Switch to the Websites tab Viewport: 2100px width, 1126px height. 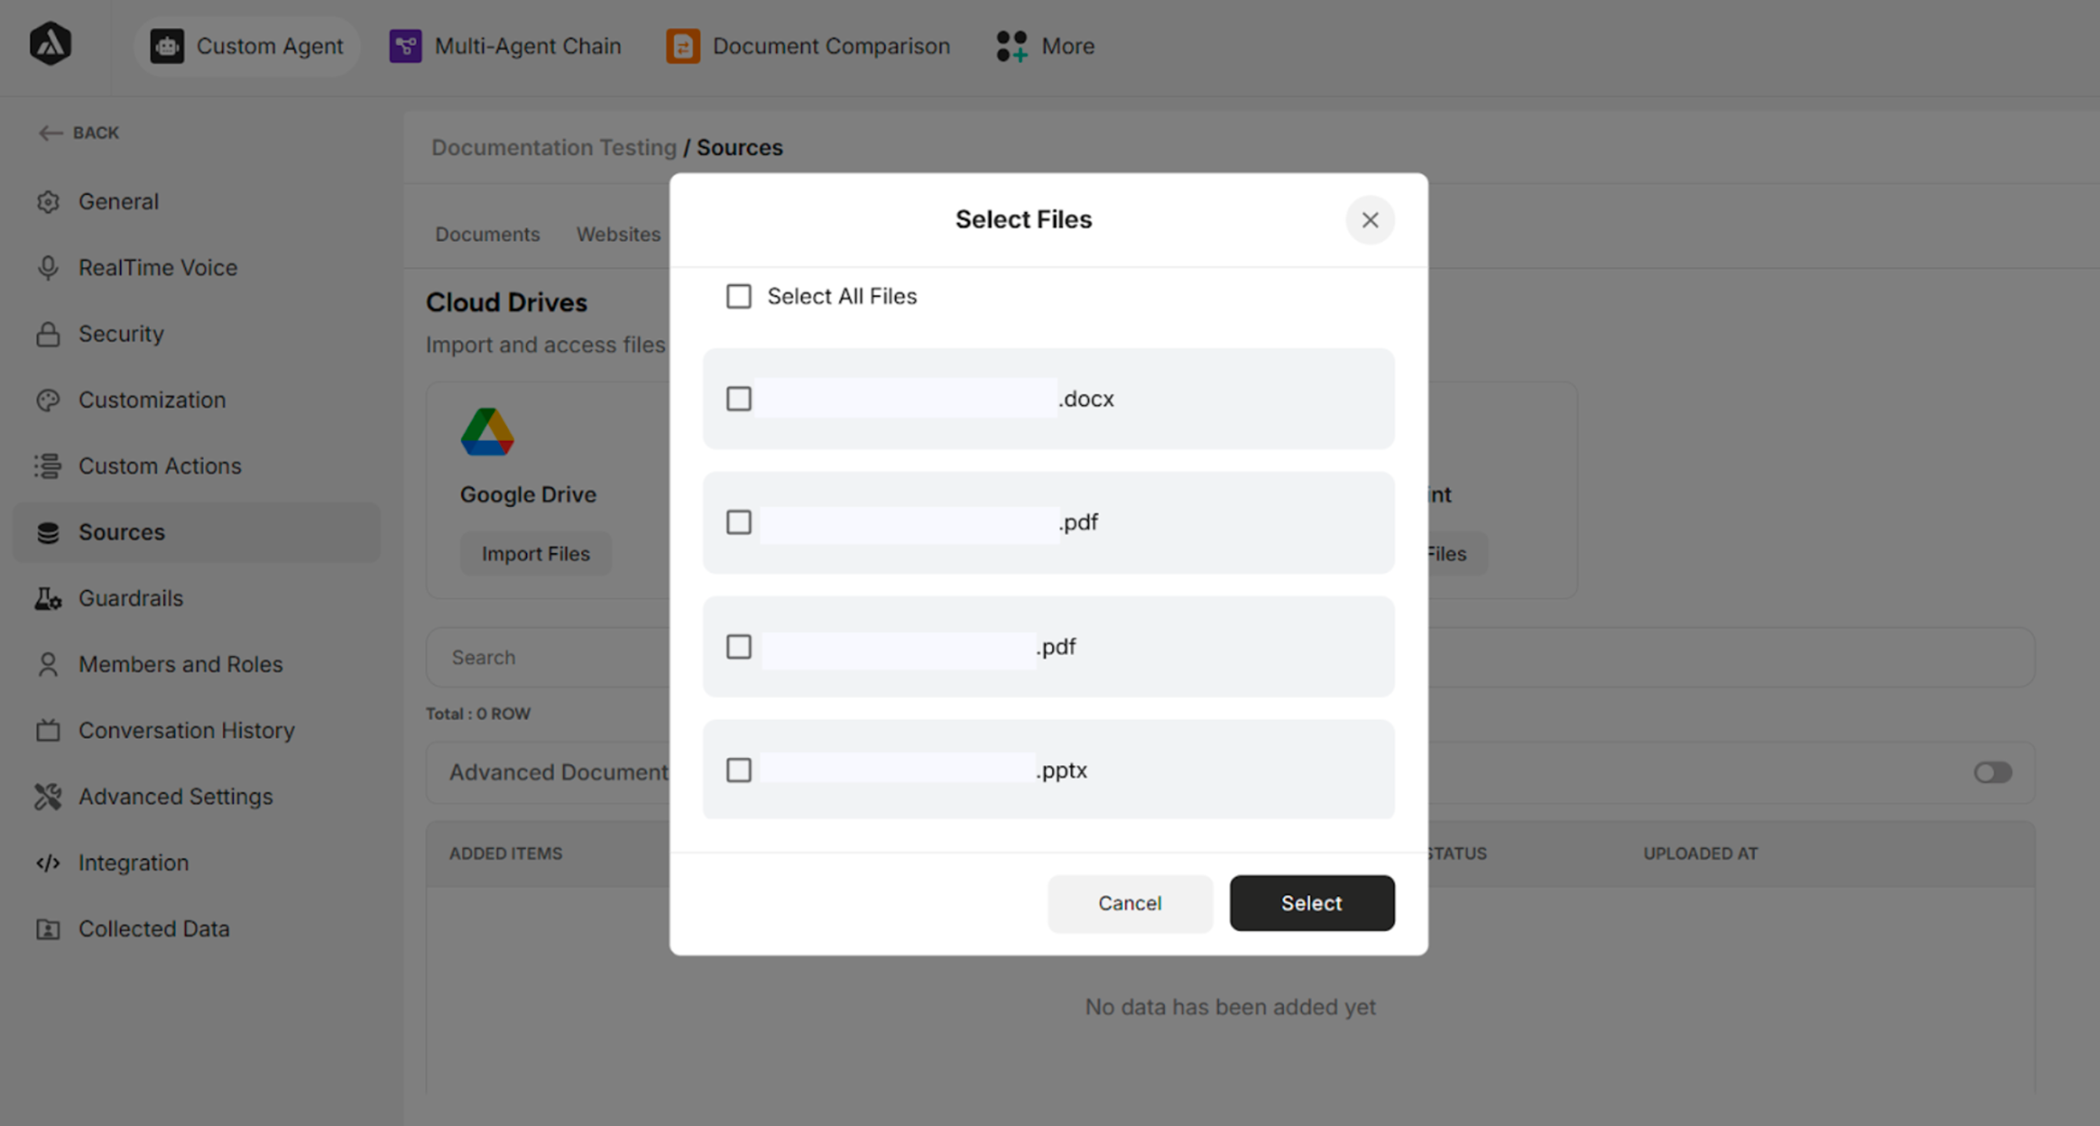618,234
